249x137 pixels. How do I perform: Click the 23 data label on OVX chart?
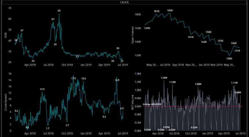coord(77,56)
